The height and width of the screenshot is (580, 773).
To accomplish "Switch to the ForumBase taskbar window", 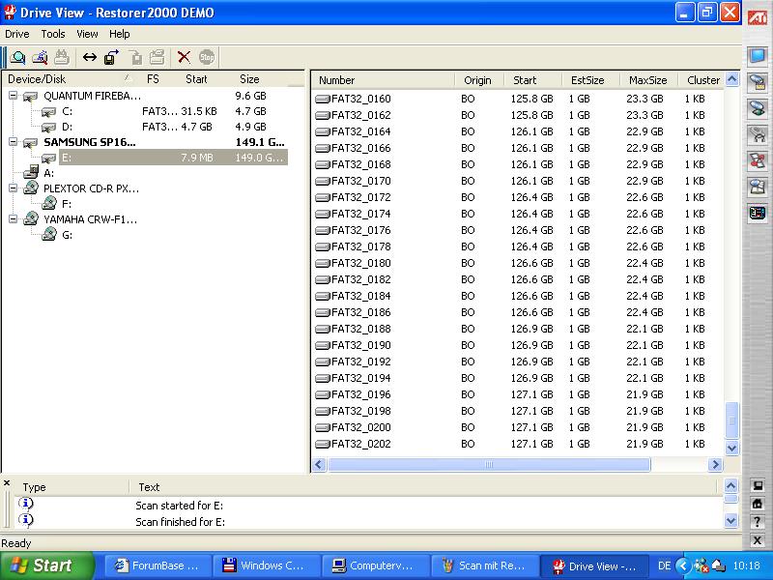I will tap(157, 565).
